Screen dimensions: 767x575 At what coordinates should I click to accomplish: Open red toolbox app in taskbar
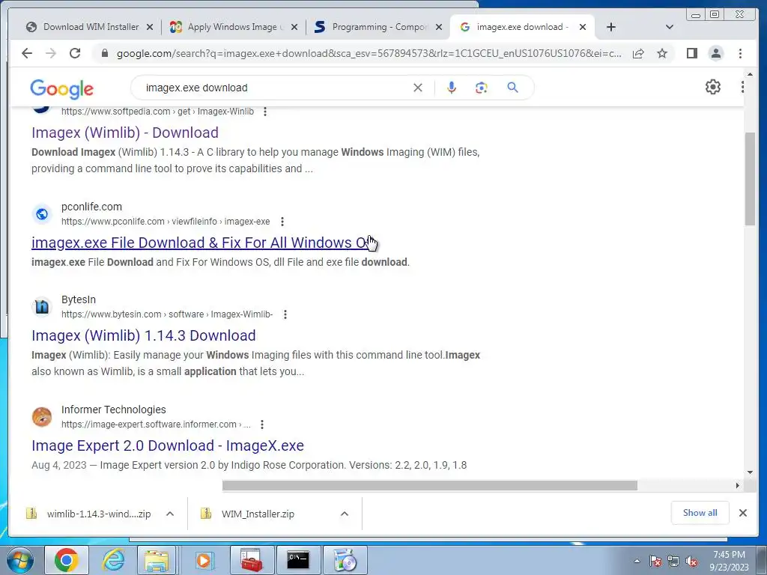tap(252, 560)
